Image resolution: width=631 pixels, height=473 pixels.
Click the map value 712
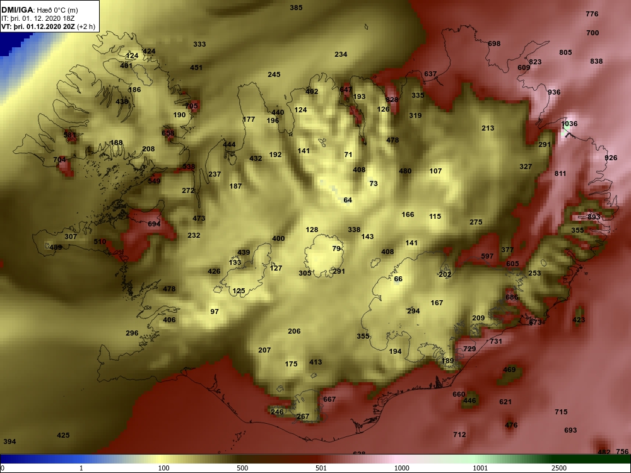tap(459, 435)
